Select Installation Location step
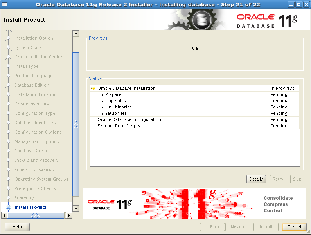This screenshot has width=311, height=235. click(36, 94)
